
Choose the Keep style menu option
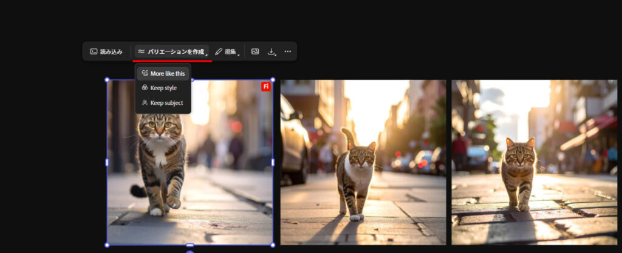point(163,88)
